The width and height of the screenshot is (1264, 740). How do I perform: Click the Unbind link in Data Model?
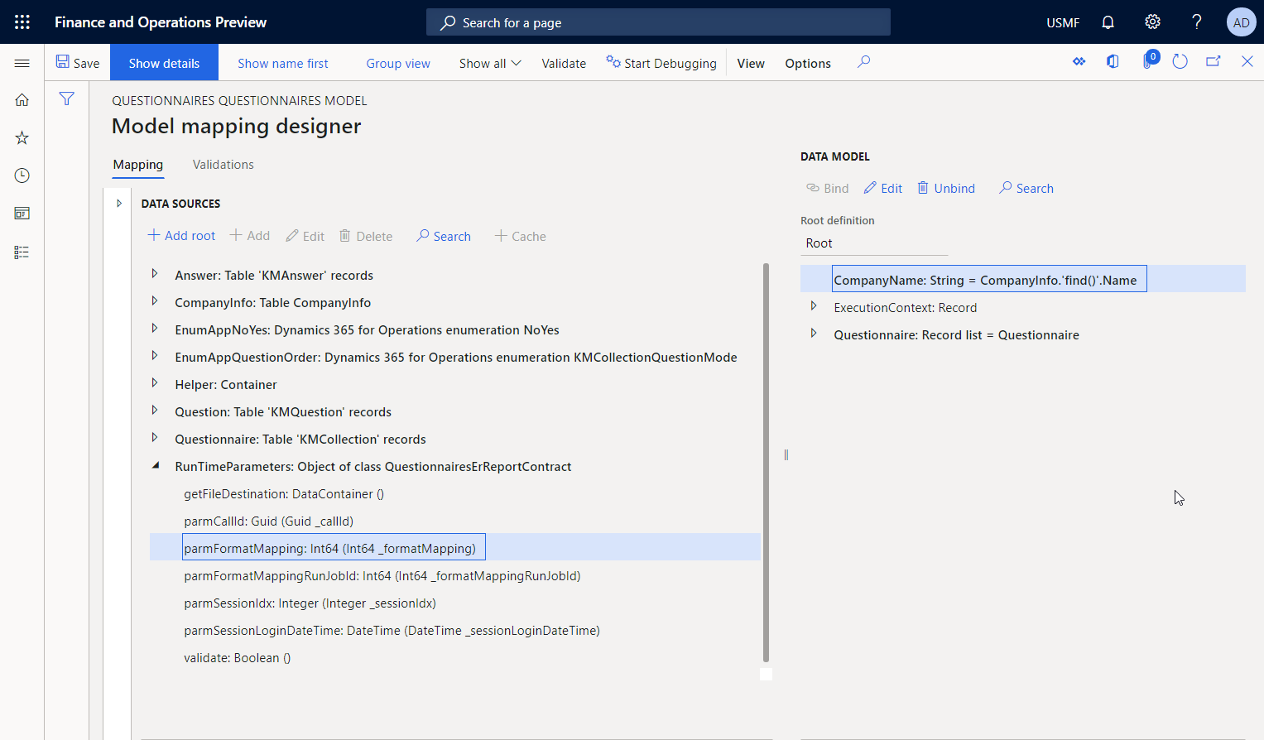(x=945, y=188)
